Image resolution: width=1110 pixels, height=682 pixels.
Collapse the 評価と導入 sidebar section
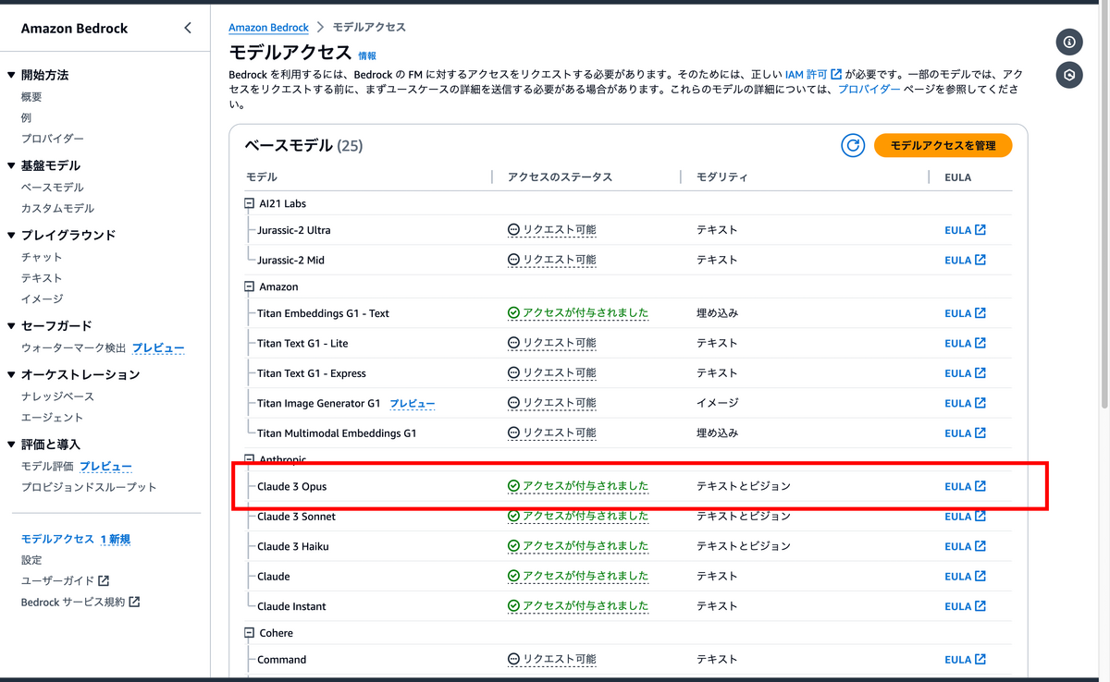click(11, 445)
